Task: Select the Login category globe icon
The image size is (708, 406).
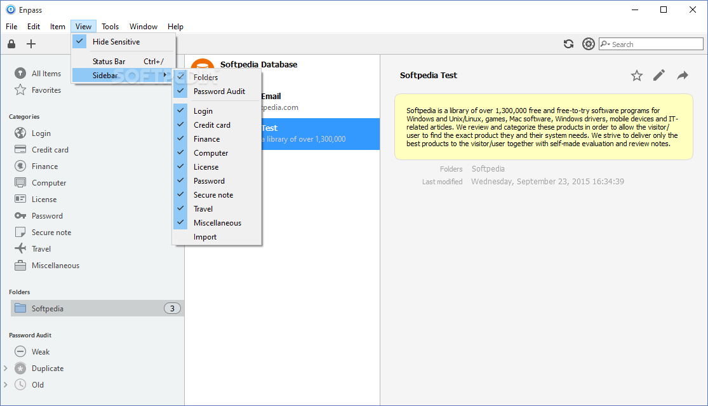Action: (20, 133)
